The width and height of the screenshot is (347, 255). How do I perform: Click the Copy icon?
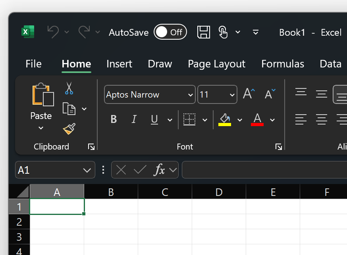pyautogui.click(x=69, y=108)
